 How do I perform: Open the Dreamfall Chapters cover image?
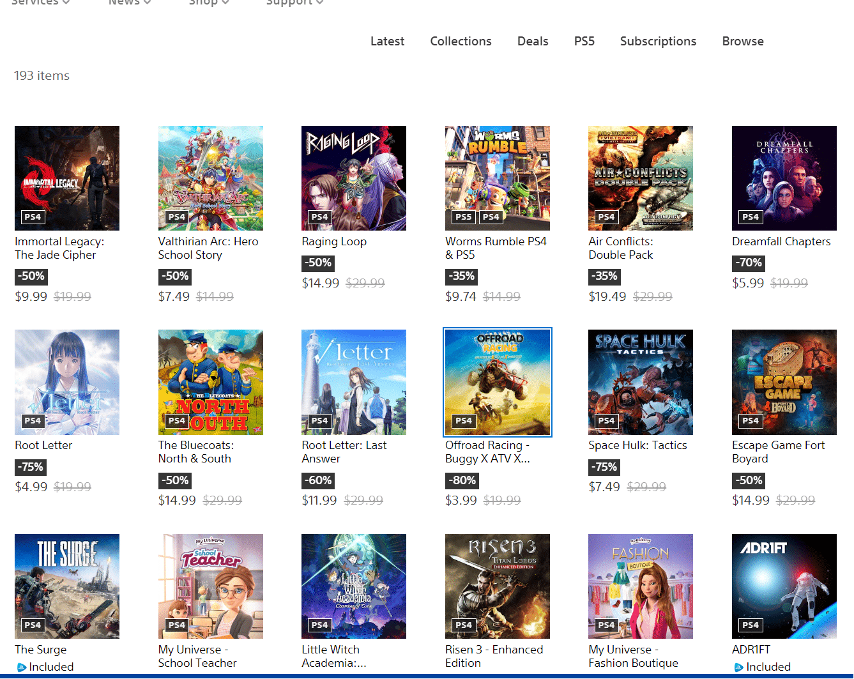click(x=784, y=178)
